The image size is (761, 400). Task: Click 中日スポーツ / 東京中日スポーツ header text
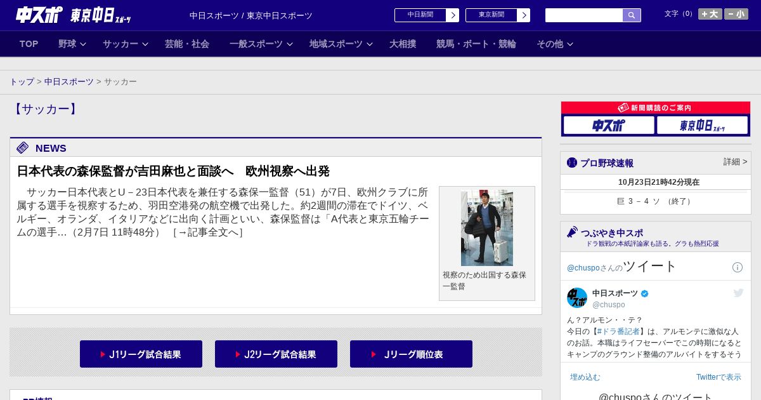coord(251,15)
